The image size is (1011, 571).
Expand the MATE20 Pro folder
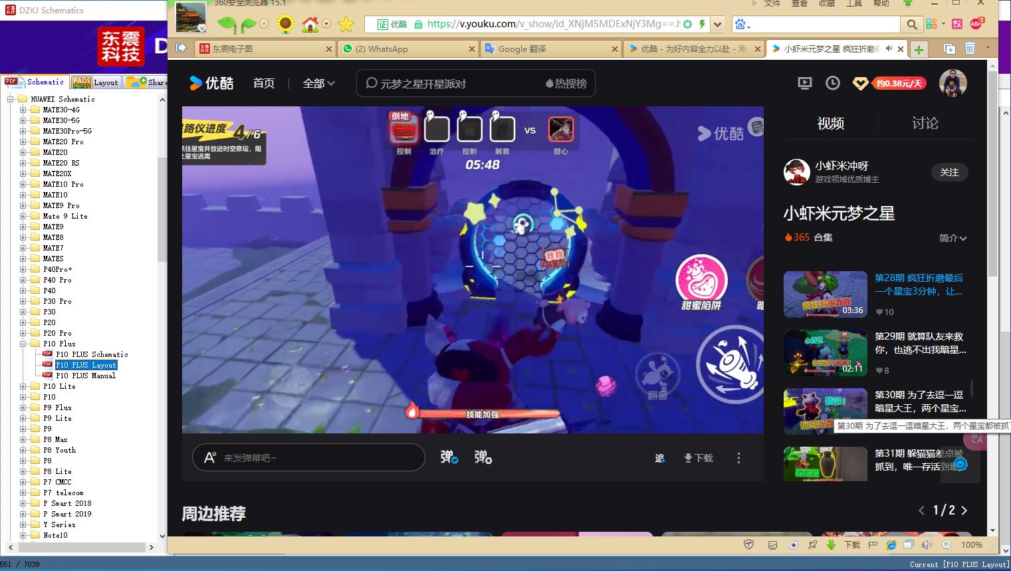tap(23, 142)
